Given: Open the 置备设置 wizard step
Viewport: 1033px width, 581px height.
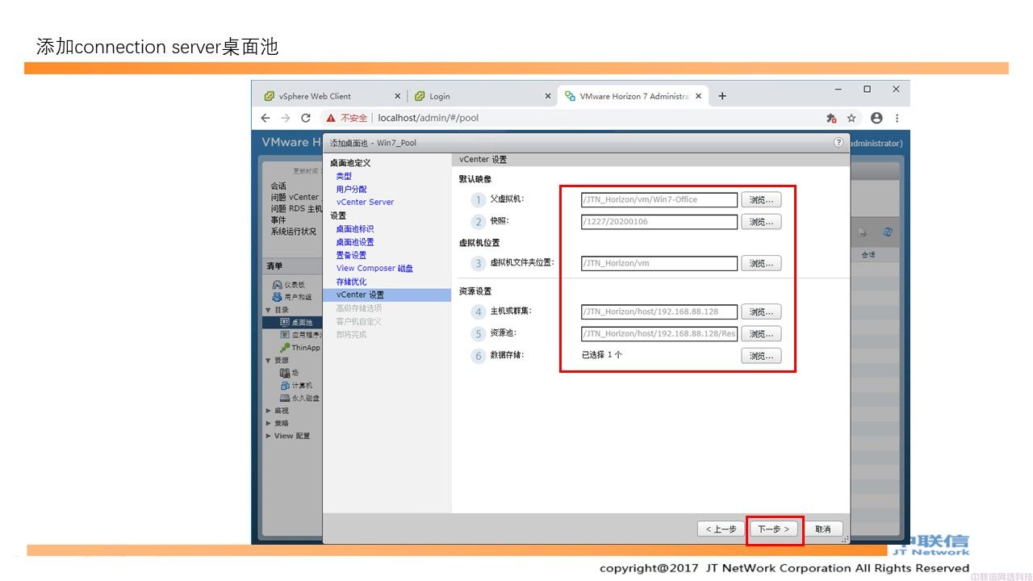Looking at the screenshot, I should (351, 255).
